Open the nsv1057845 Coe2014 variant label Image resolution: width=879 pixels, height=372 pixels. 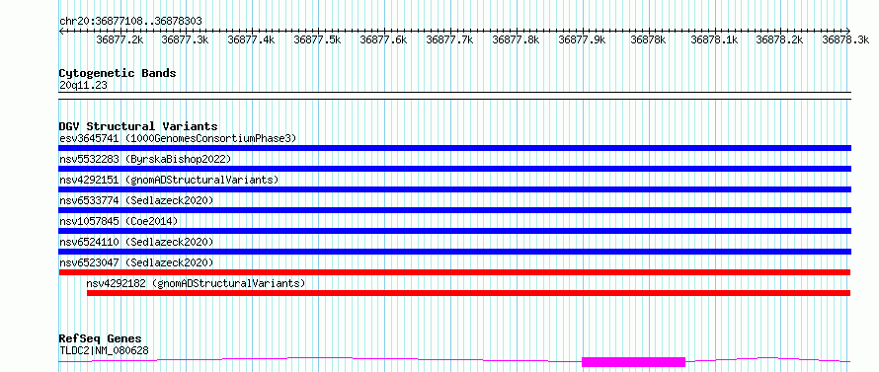point(119,221)
